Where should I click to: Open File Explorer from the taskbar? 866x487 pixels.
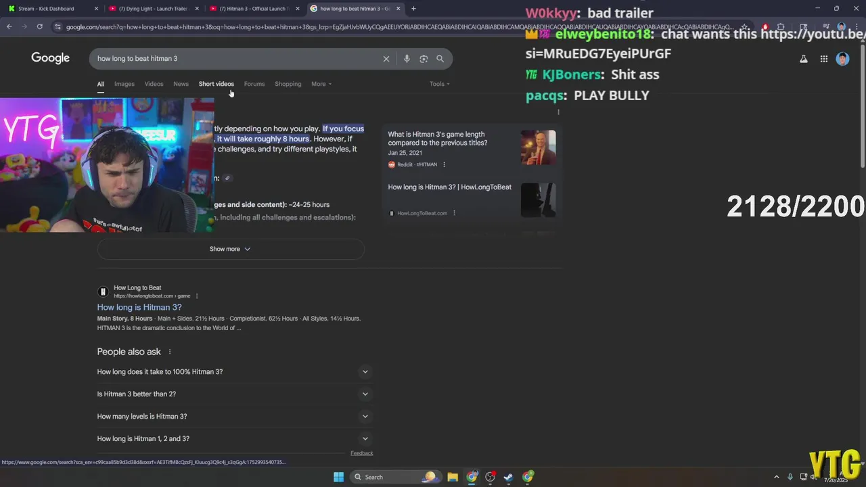click(453, 477)
